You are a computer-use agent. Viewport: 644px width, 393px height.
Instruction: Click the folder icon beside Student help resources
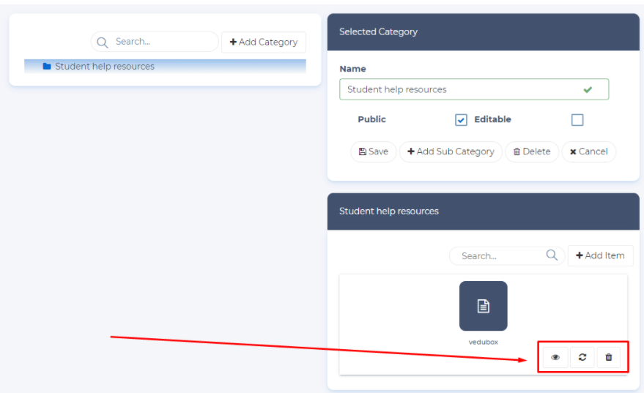click(x=47, y=67)
